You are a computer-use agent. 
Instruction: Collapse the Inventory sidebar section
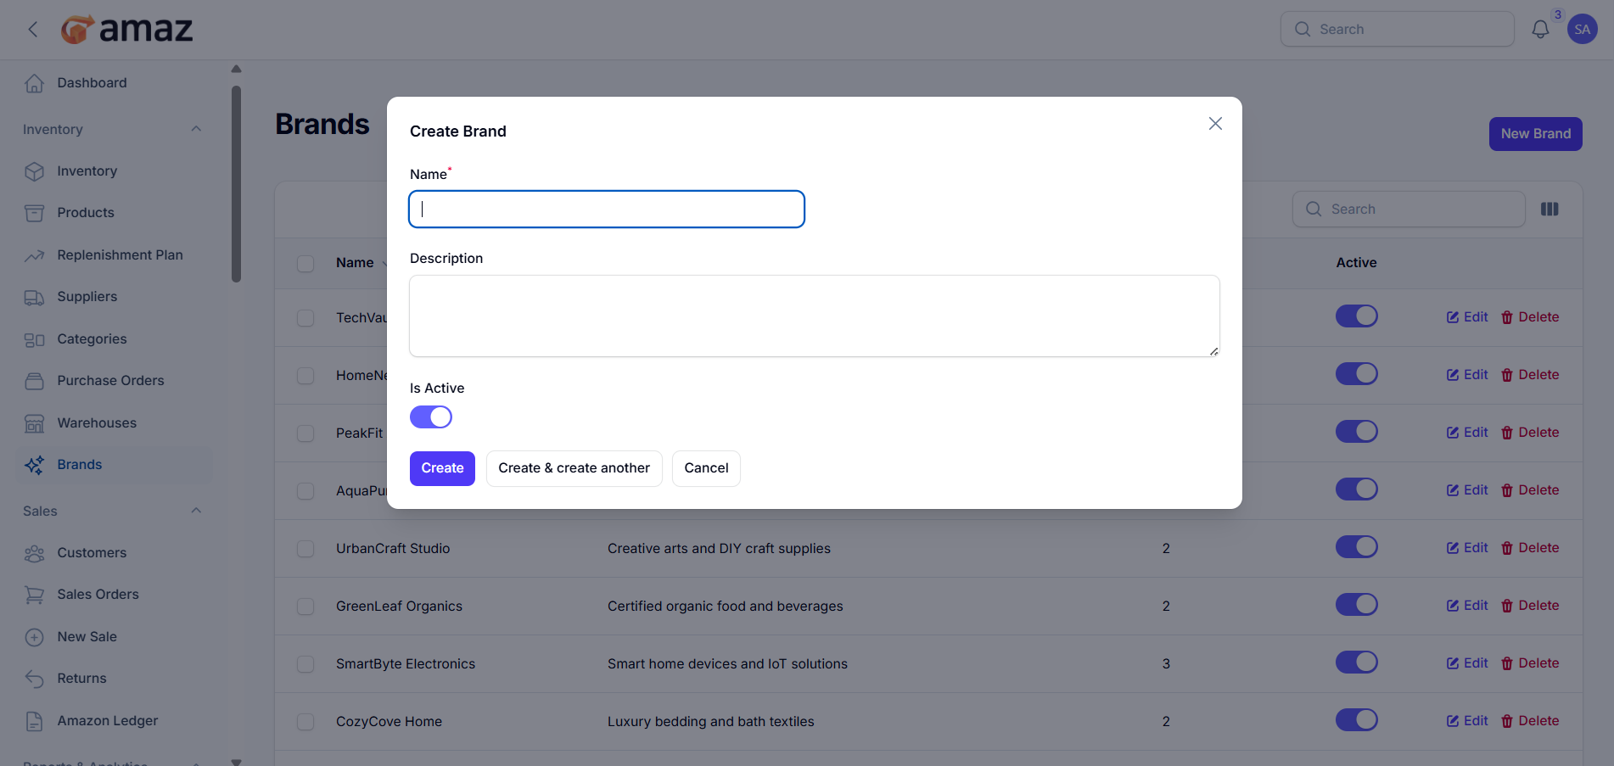pos(196,130)
